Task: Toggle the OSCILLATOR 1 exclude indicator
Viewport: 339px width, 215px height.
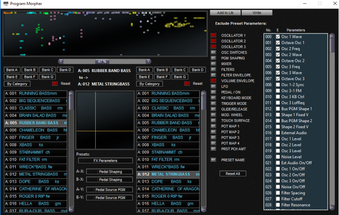Action: pos(214,35)
